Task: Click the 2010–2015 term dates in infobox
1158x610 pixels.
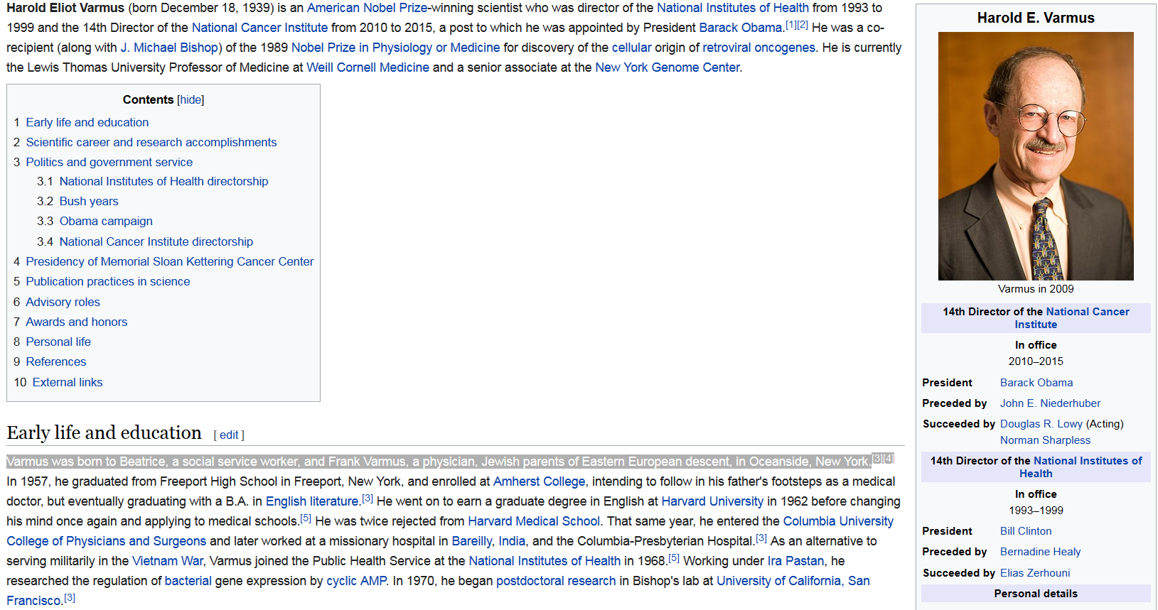Action: click(1036, 361)
